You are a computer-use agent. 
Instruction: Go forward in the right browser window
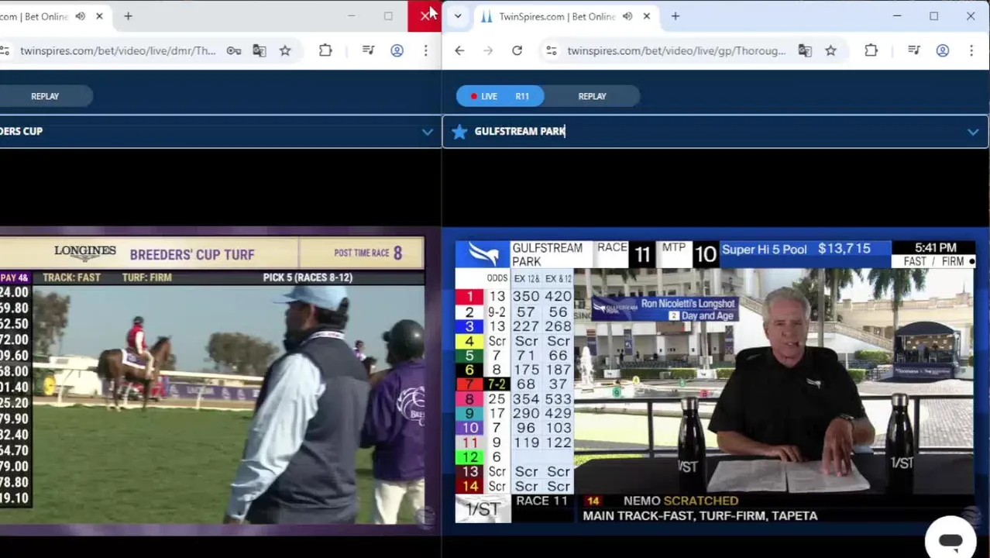tap(488, 50)
